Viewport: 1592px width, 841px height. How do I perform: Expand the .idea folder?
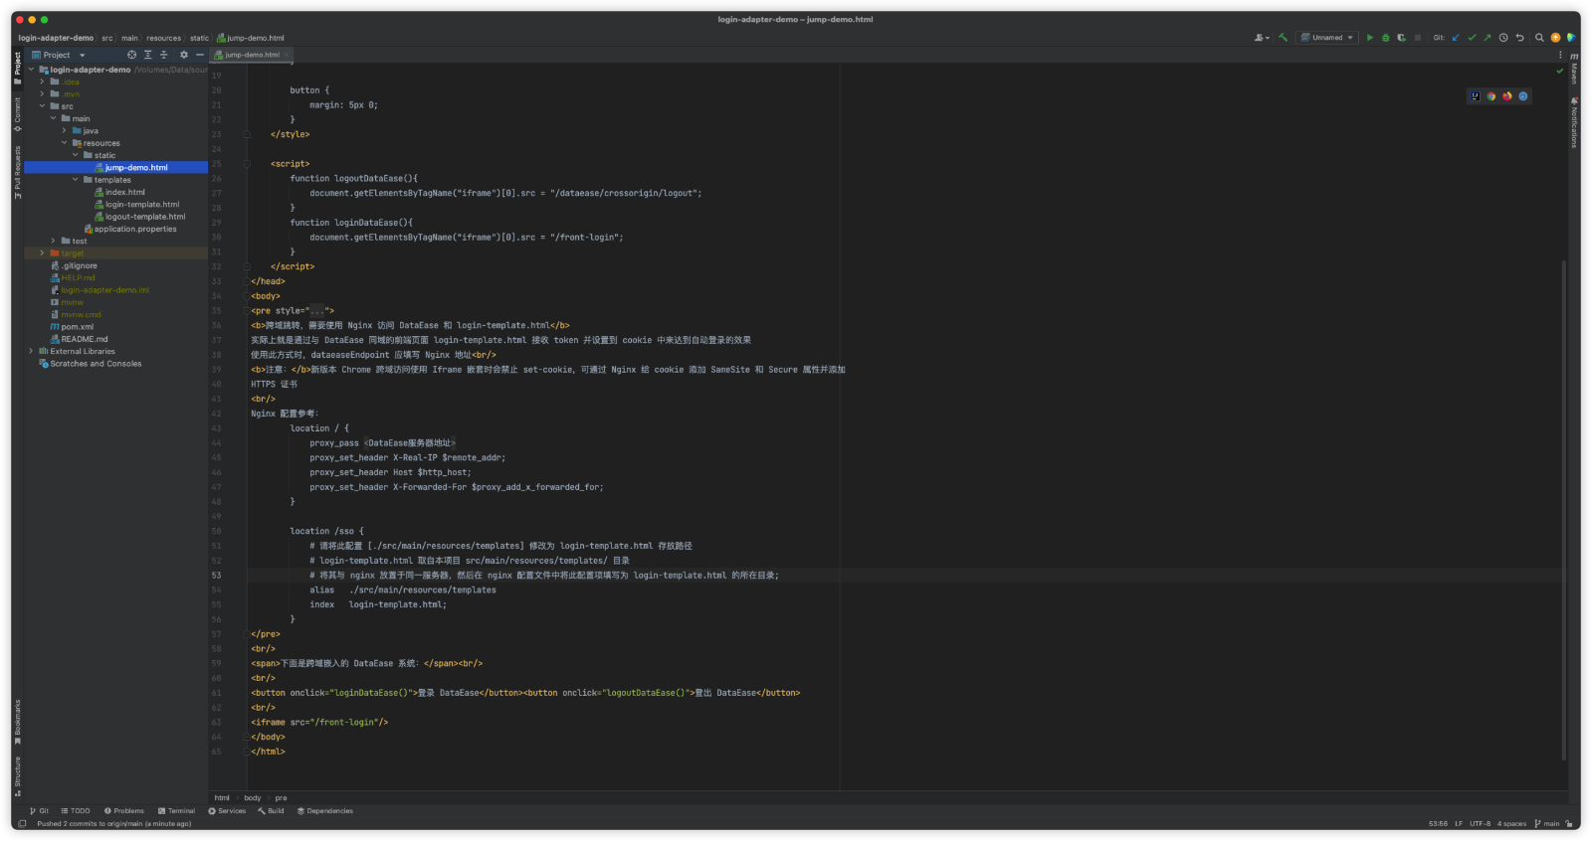(x=42, y=82)
